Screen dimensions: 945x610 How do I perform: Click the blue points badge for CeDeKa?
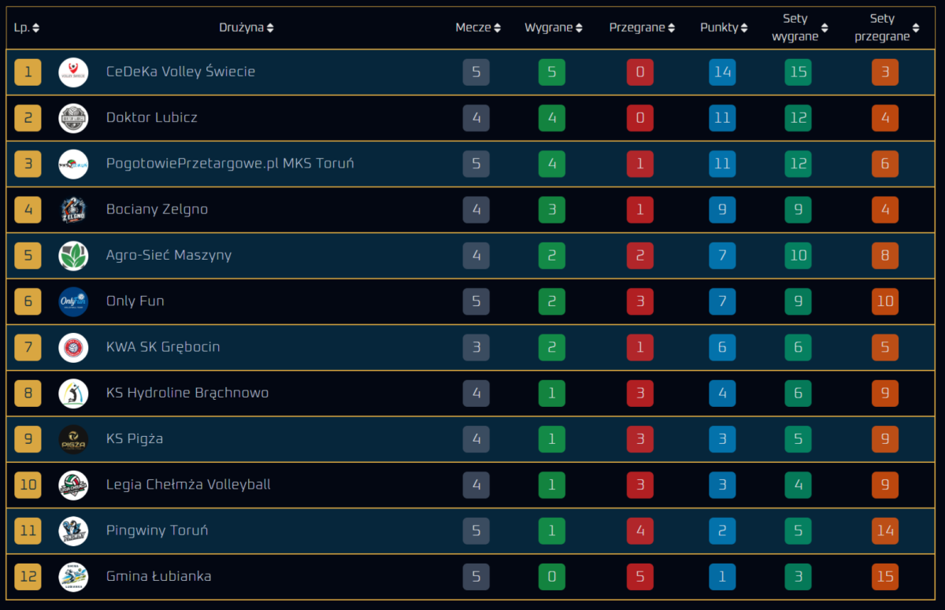coord(722,72)
